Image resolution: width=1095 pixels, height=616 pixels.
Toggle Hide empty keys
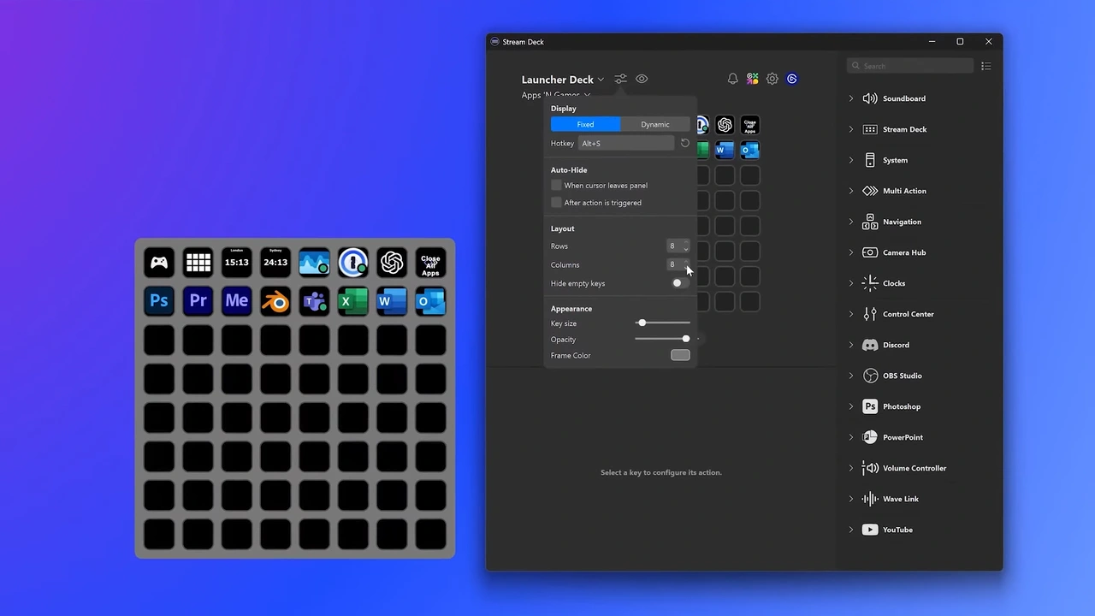pyautogui.click(x=677, y=283)
